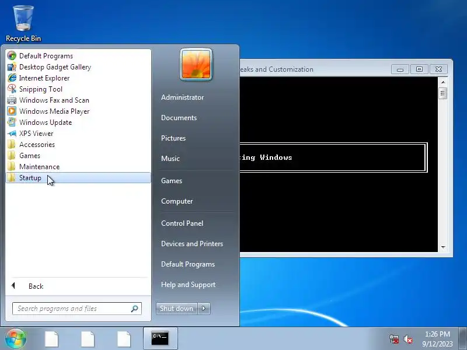
Task: Open Help and Support
Action: click(x=188, y=285)
